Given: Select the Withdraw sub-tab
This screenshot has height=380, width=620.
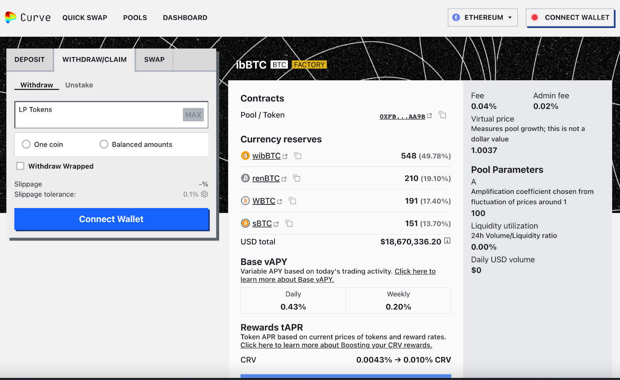Looking at the screenshot, I should pyautogui.click(x=37, y=85).
